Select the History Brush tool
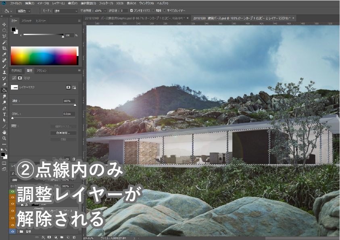 coord(4,79)
